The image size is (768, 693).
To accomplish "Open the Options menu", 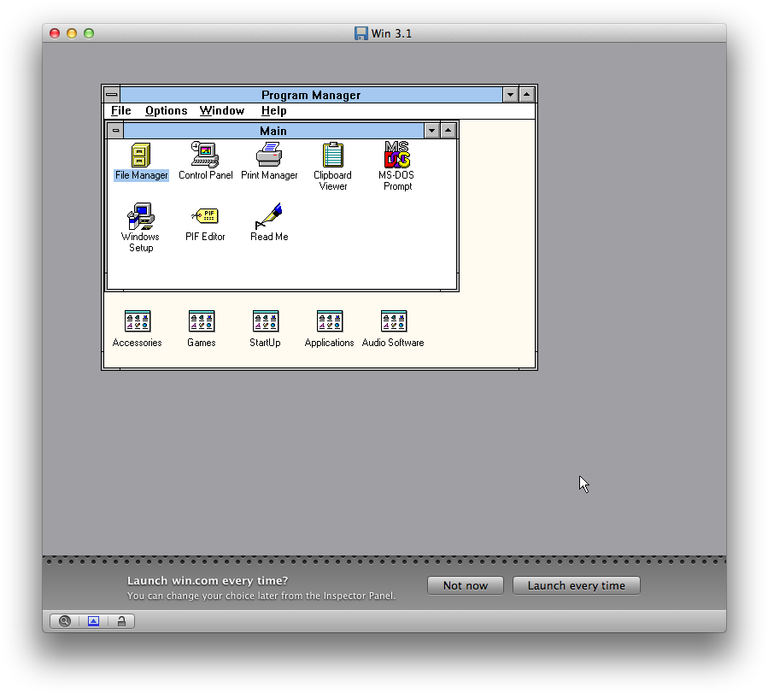I will (166, 111).
